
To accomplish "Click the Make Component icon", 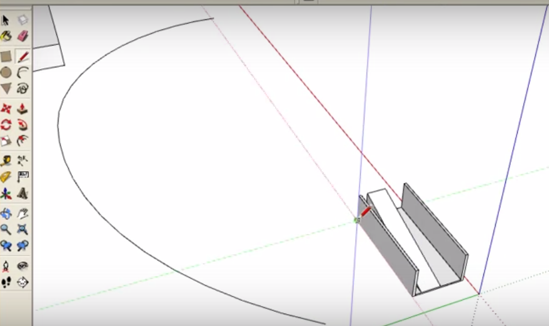I will (x=23, y=20).
